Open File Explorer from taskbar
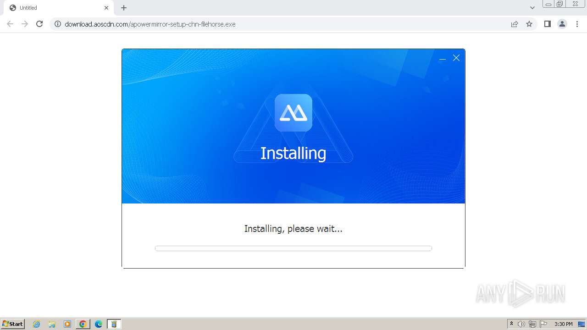 point(52,324)
